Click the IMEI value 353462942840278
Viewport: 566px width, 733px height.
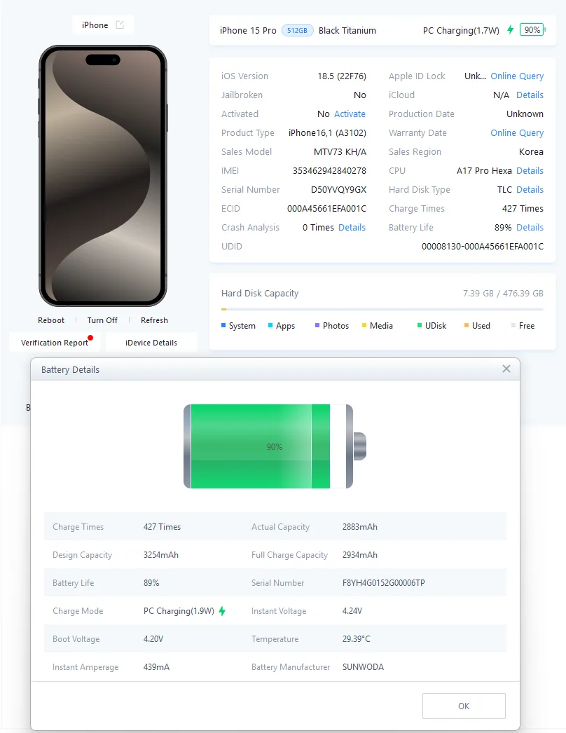click(x=329, y=170)
